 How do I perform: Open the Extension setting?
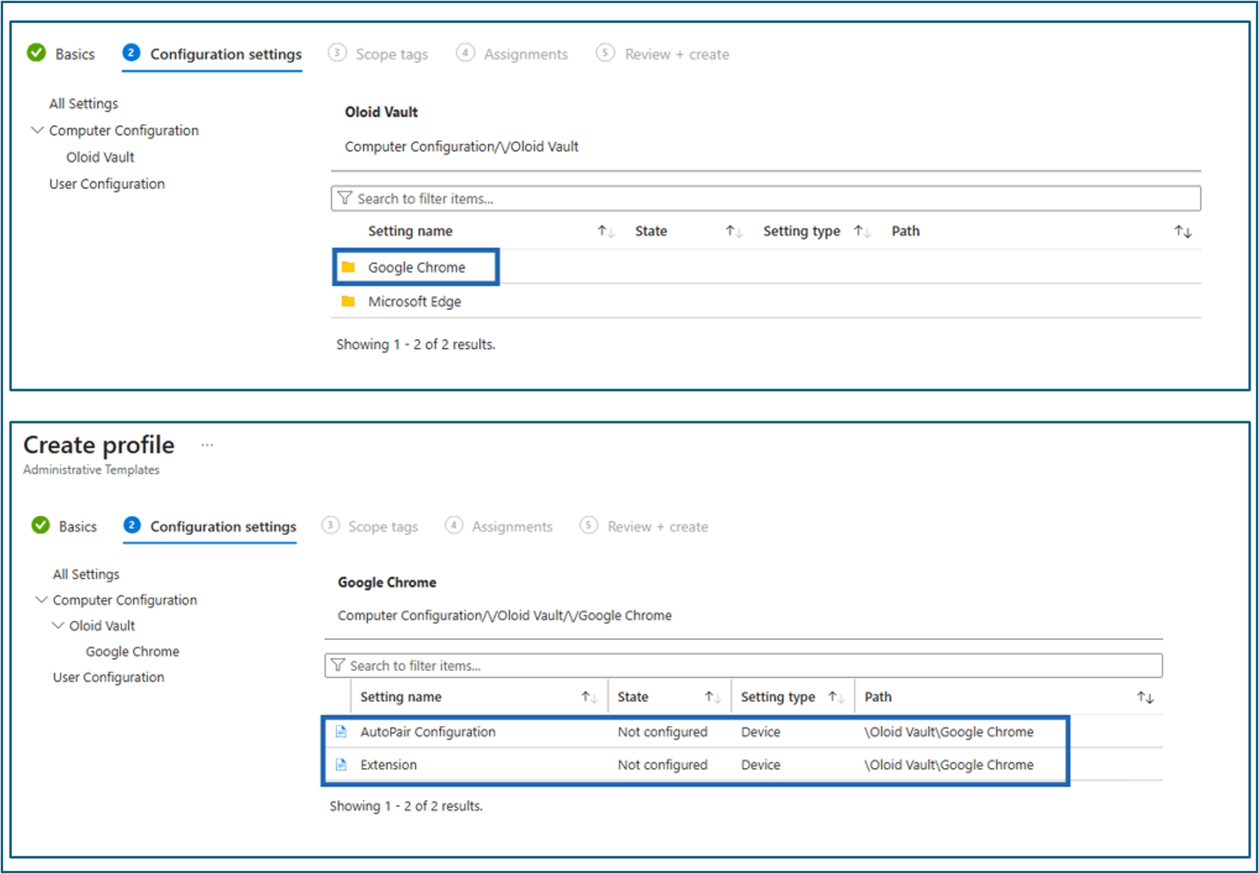(388, 765)
